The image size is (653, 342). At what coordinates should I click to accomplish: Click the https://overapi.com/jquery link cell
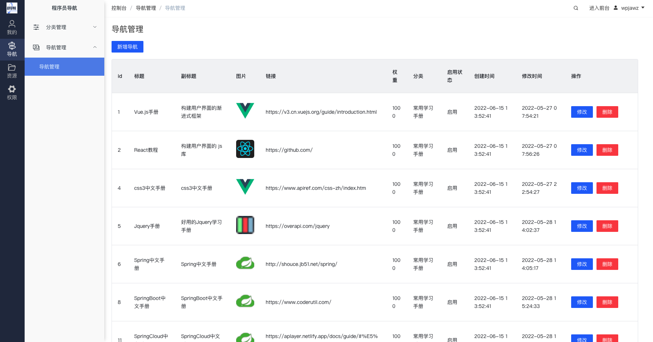(298, 226)
